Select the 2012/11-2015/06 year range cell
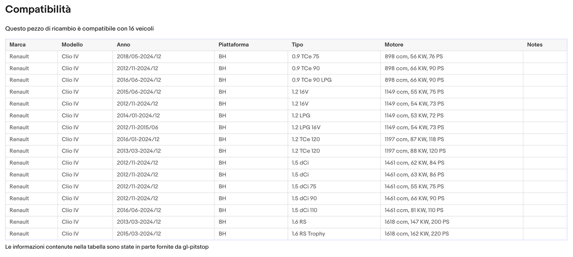 coord(138,127)
